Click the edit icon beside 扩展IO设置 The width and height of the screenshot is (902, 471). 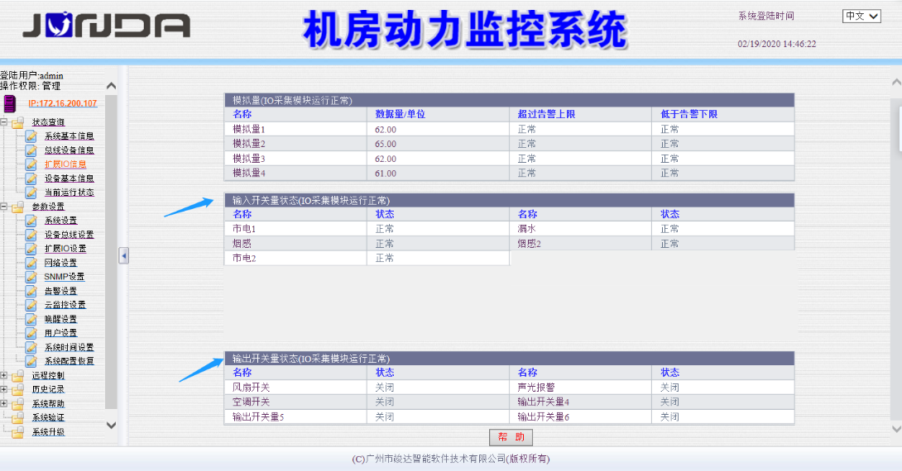click(31, 249)
